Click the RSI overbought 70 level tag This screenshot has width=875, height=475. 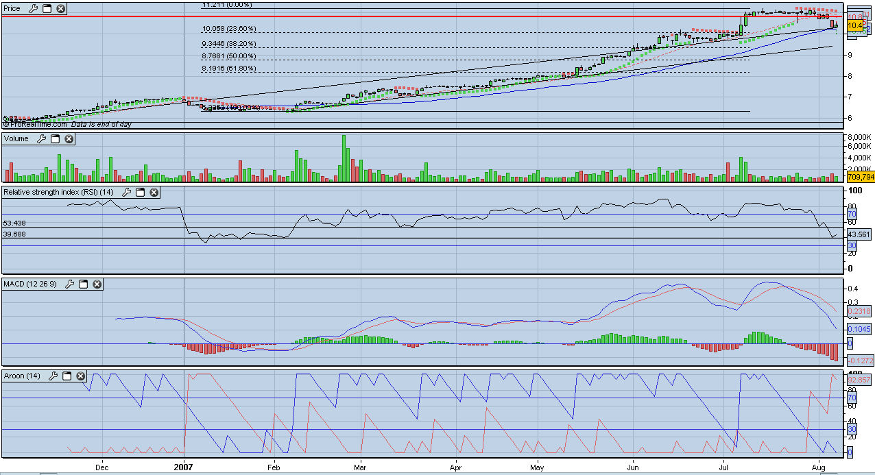point(851,215)
